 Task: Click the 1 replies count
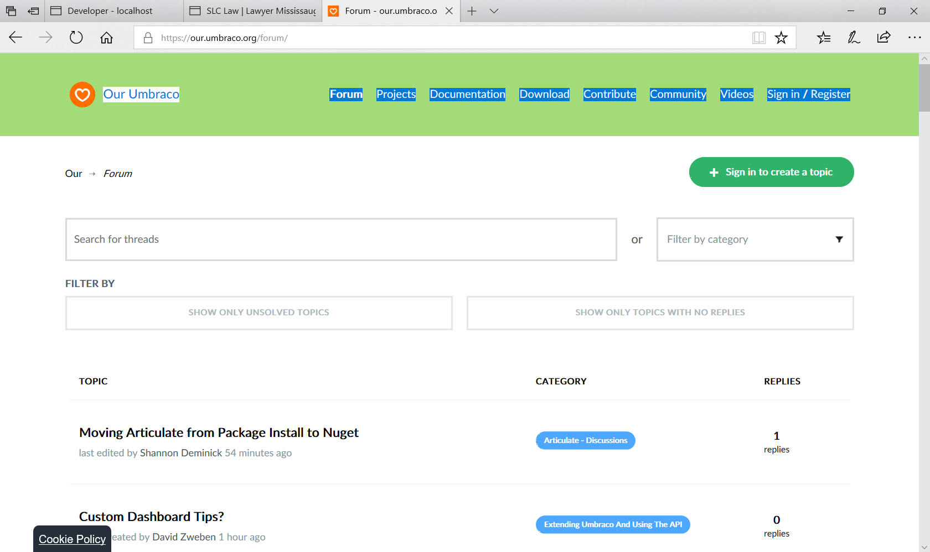pos(776,442)
